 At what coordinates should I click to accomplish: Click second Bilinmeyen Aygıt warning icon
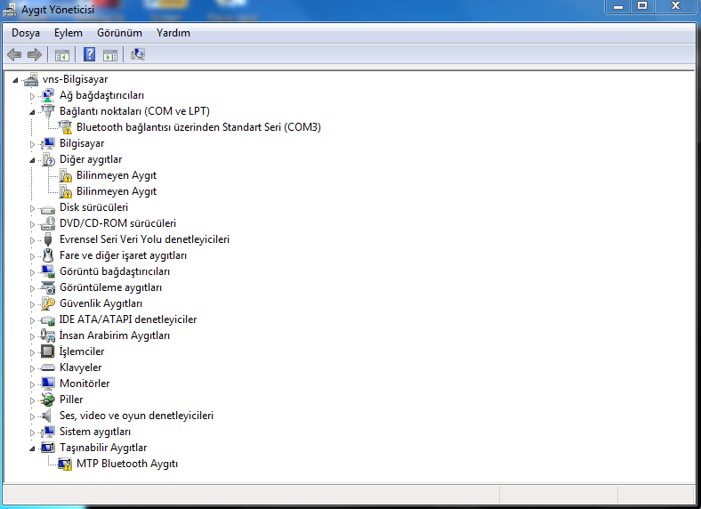(x=65, y=191)
